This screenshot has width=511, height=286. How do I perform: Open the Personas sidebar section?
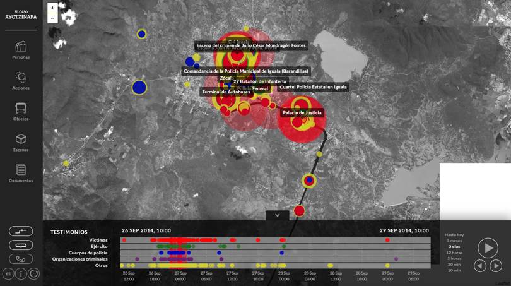click(x=21, y=50)
